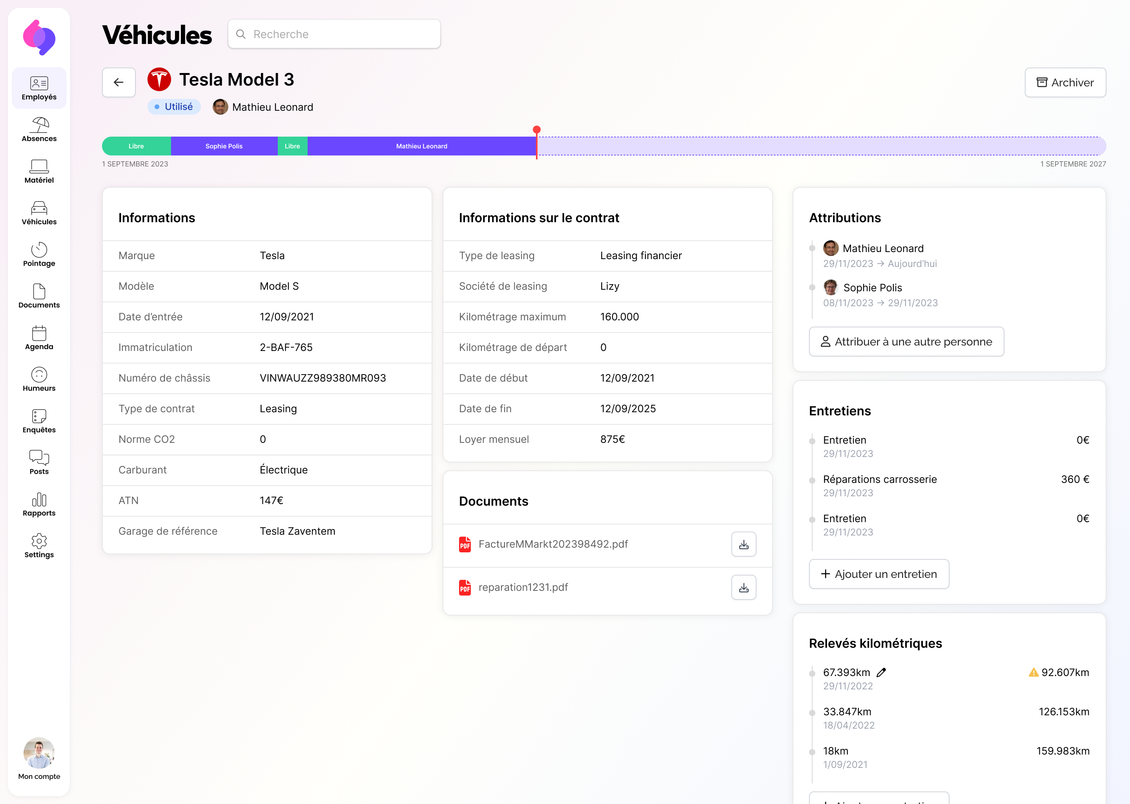Click Carburant value Électrique

[284, 470]
